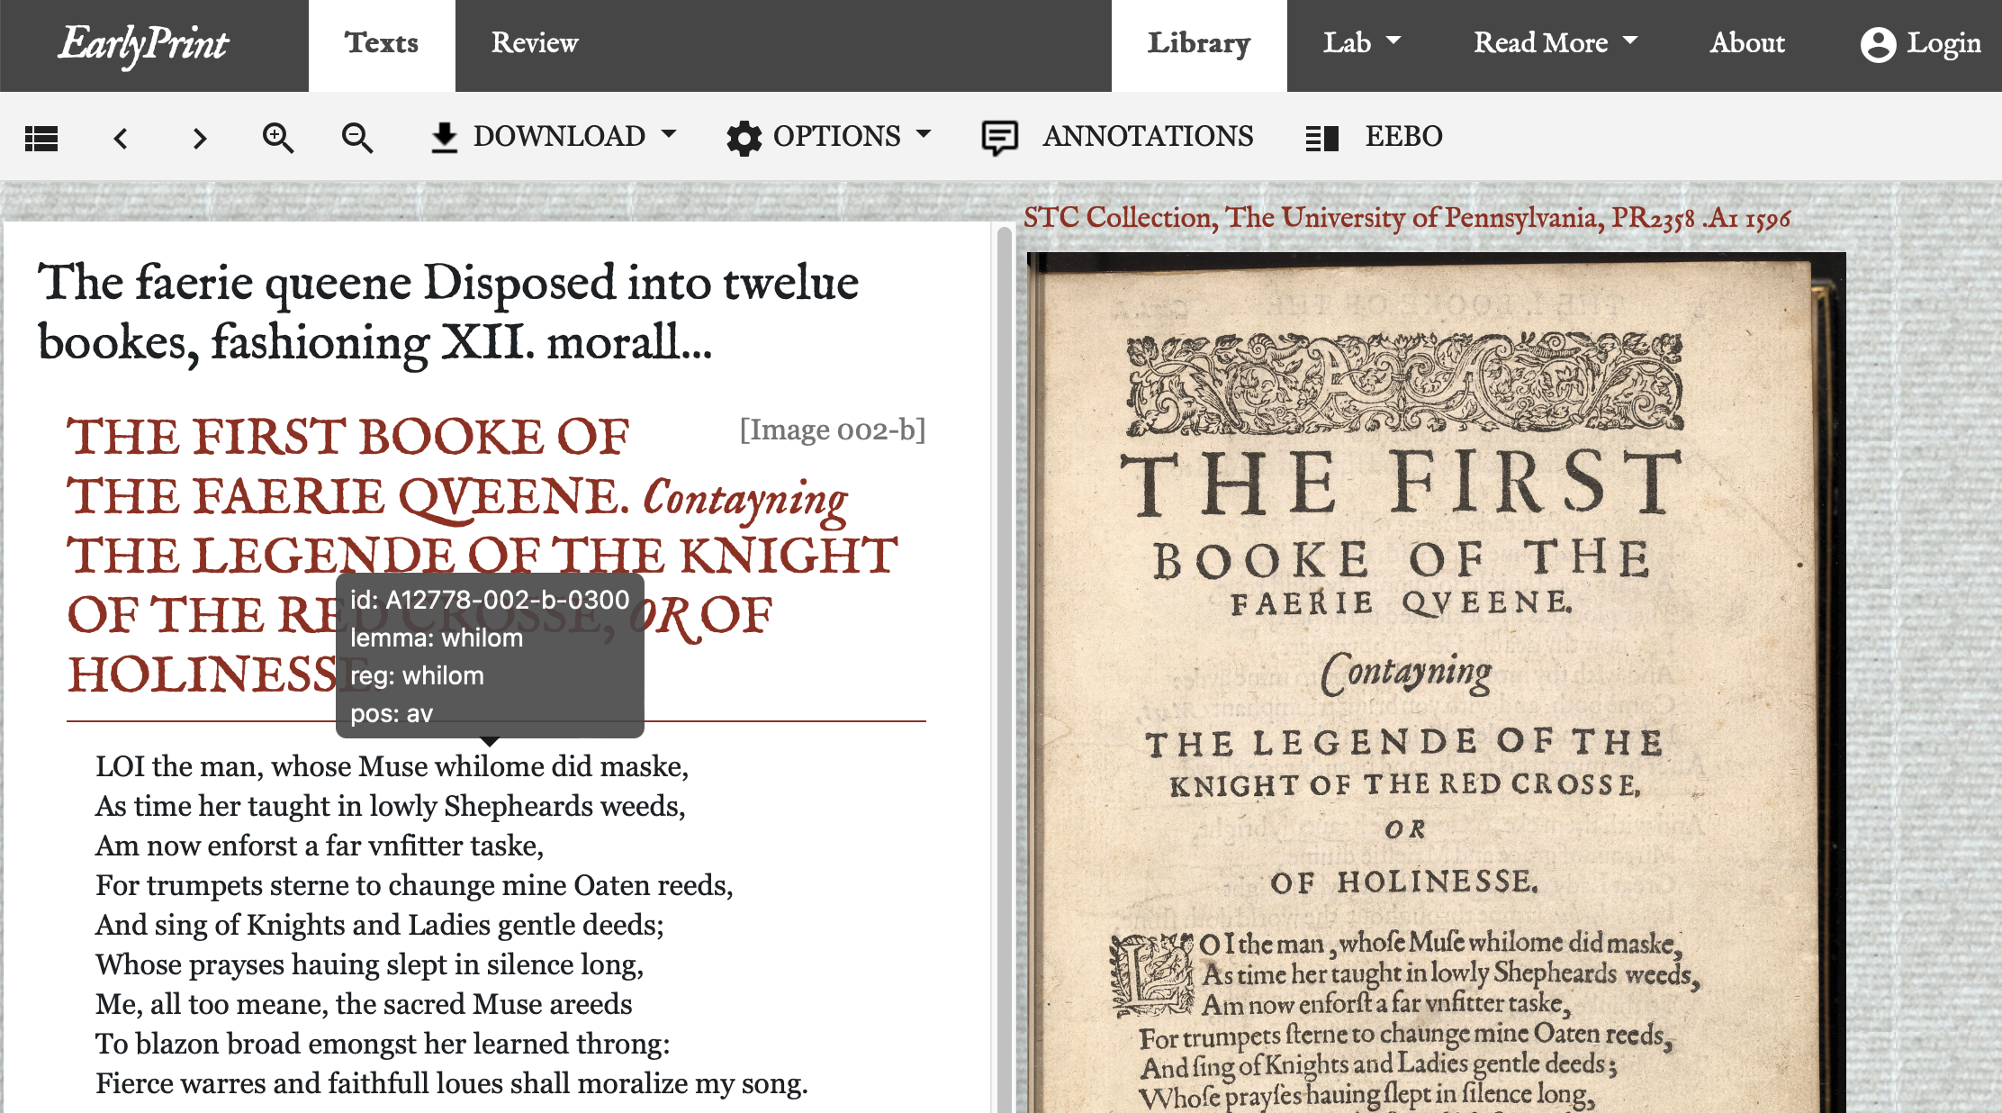The image size is (2002, 1113).
Task: Click the Login user account icon
Action: pos(1878,44)
